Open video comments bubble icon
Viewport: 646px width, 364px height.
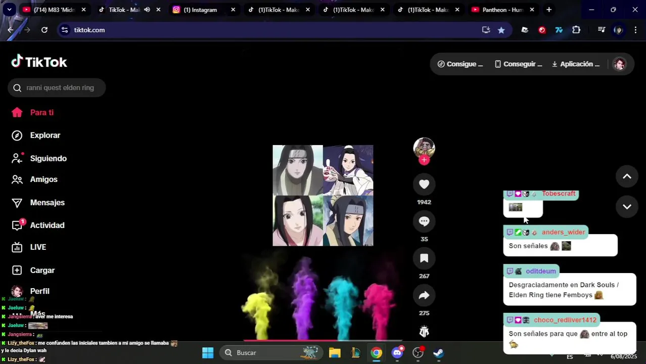[424, 221]
